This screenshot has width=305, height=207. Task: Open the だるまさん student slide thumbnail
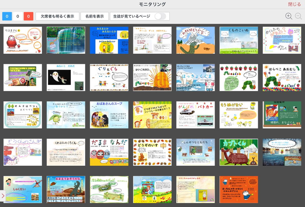(x=23, y=40)
